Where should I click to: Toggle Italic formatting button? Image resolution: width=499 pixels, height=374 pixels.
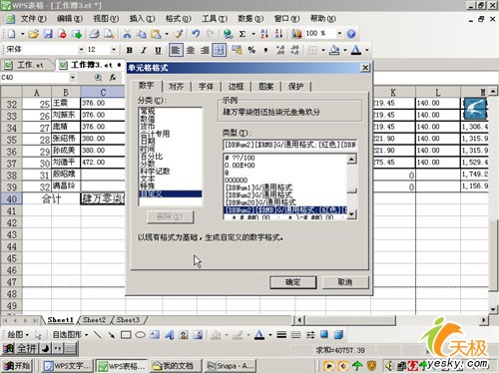144,50
